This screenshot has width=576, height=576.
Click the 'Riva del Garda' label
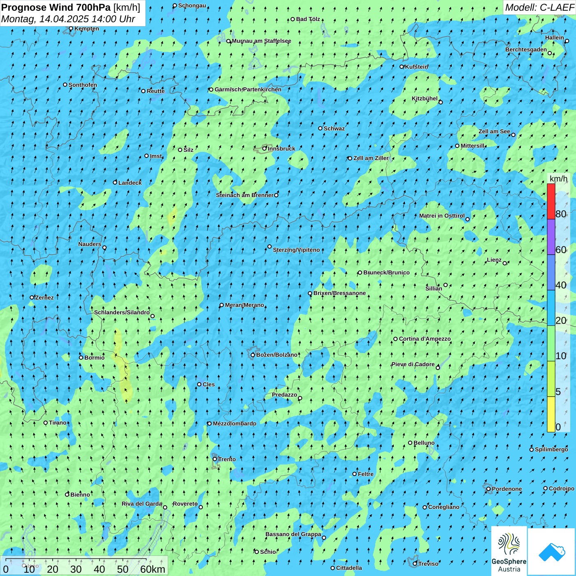pos(142,504)
